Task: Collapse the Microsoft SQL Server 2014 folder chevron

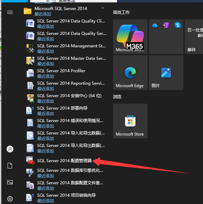Action: click(103, 8)
